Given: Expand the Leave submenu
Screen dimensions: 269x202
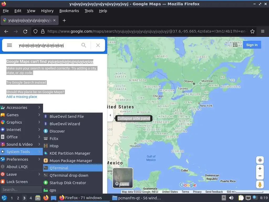Looking at the screenshot, I should pos(21,174).
